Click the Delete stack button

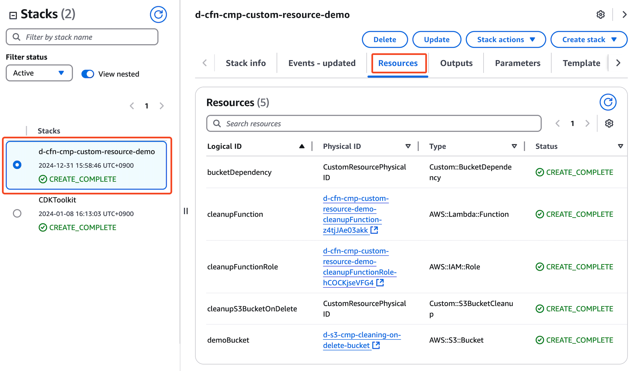click(385, 40)
